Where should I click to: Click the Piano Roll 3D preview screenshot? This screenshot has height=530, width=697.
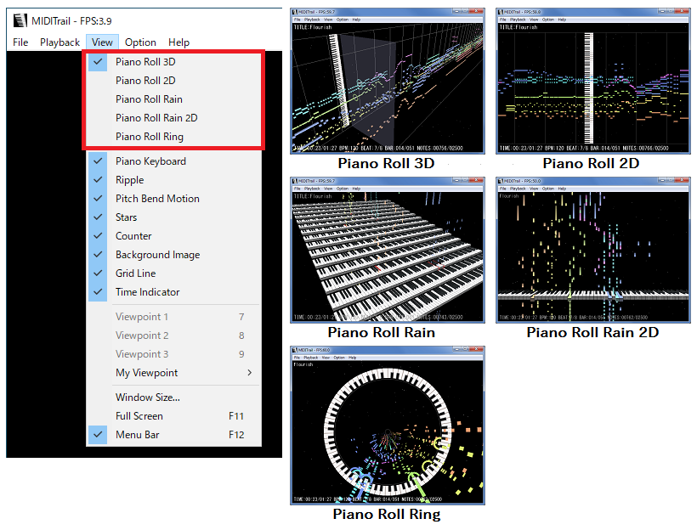coord(387,81)
